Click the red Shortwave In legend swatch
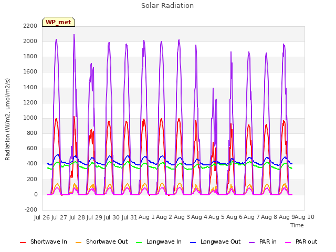This screenshot has height=252, width=336. [x=23, y=243]
